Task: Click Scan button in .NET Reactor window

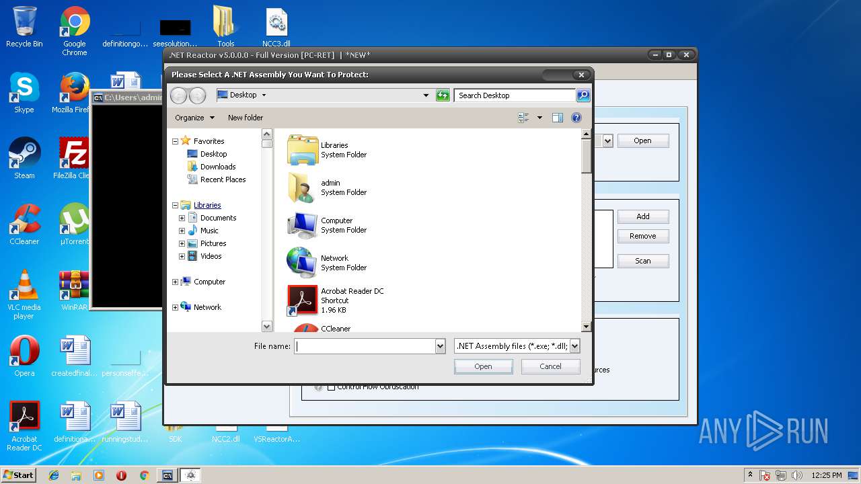Action: [x=643, y=261]
